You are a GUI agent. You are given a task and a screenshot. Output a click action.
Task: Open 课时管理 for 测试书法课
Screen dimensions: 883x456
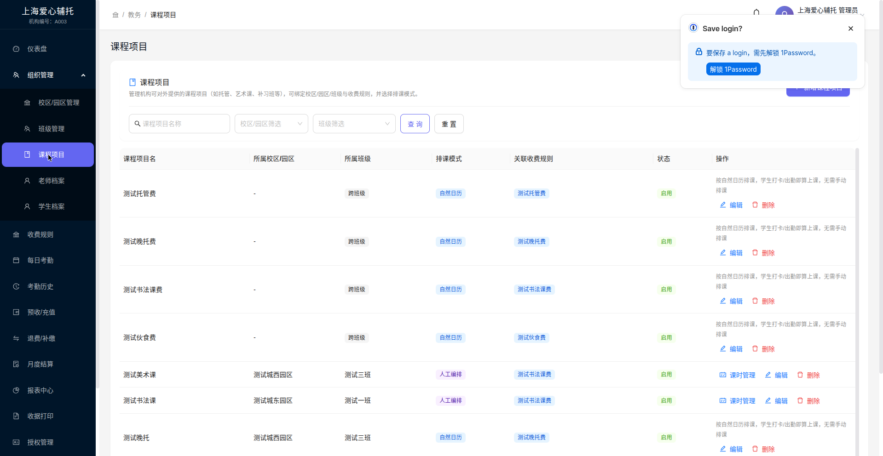[x=738, y=401]
